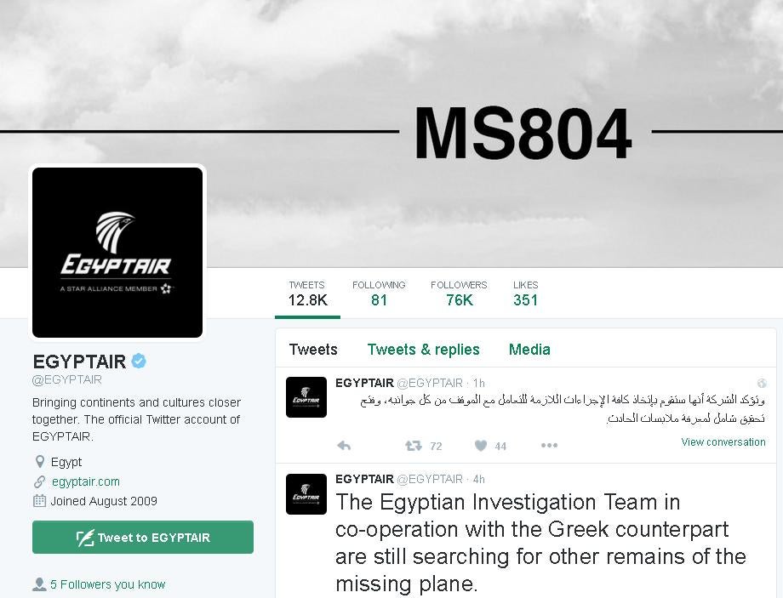Click the globe icon on the first tweet
The image size is (783, 598).
762,384
